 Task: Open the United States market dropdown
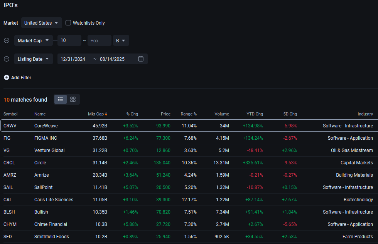pyautogui.click(x=42, y=23)
